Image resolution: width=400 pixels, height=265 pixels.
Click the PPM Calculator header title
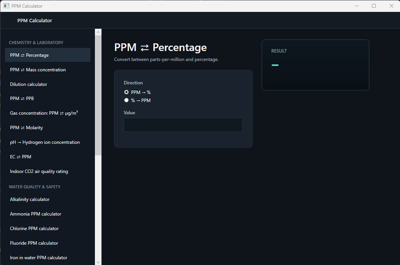(35, 21)
